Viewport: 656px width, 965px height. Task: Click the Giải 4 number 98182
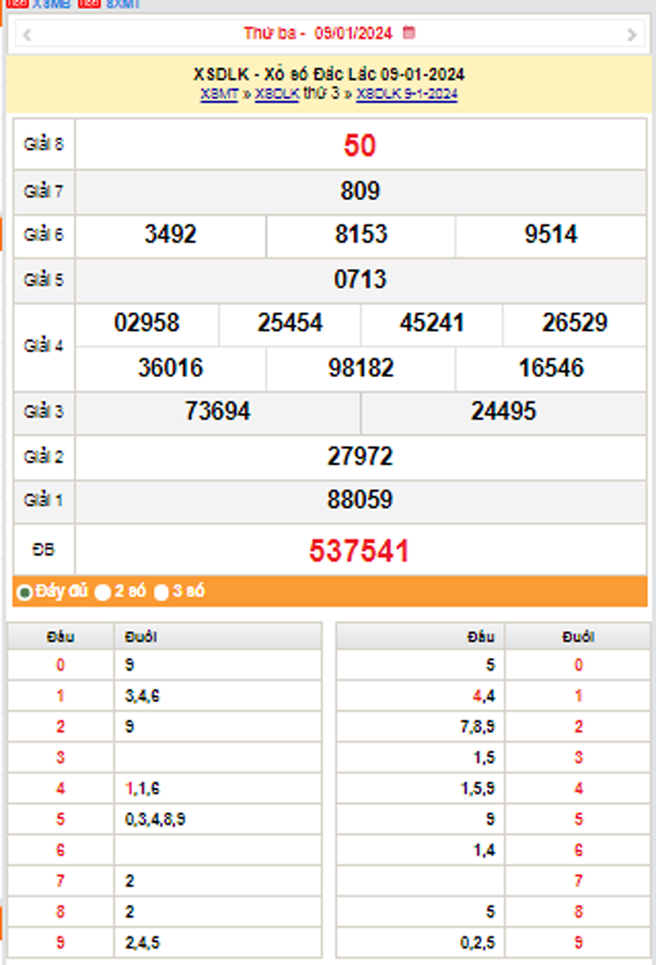360,368
